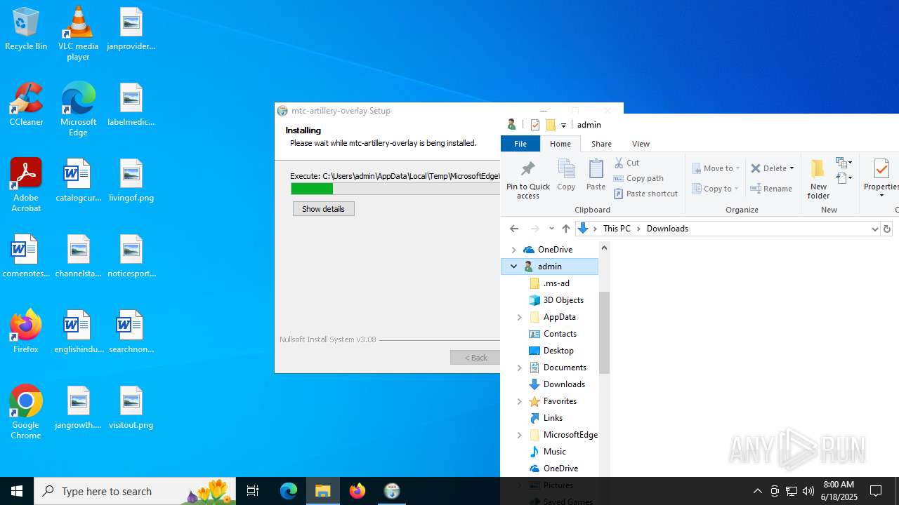Create a New folder from ribbon
This screenshot has height=505, width=899.
pos(818,180)
